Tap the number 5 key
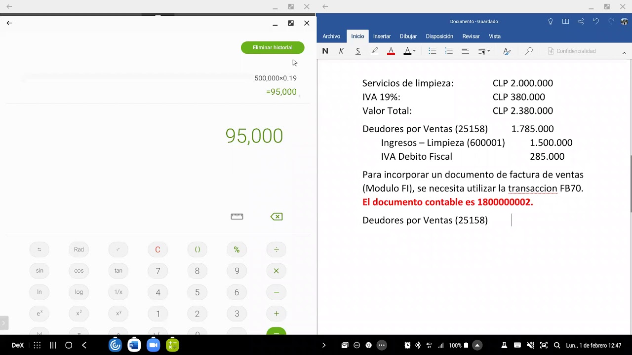The image size is (632, 355). coord(197,292)
